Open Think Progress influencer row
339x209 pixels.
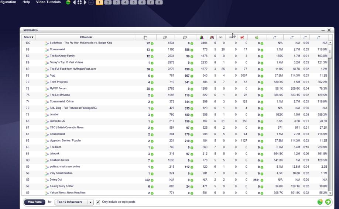tap(59, 82)
